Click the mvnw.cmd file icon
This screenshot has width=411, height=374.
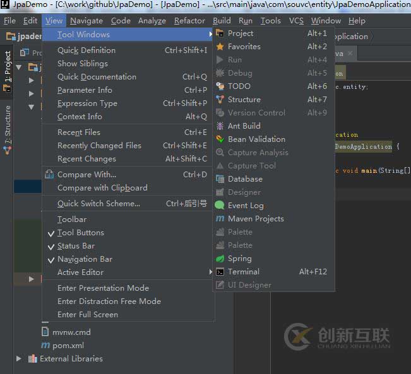click(x=45, y=332)
